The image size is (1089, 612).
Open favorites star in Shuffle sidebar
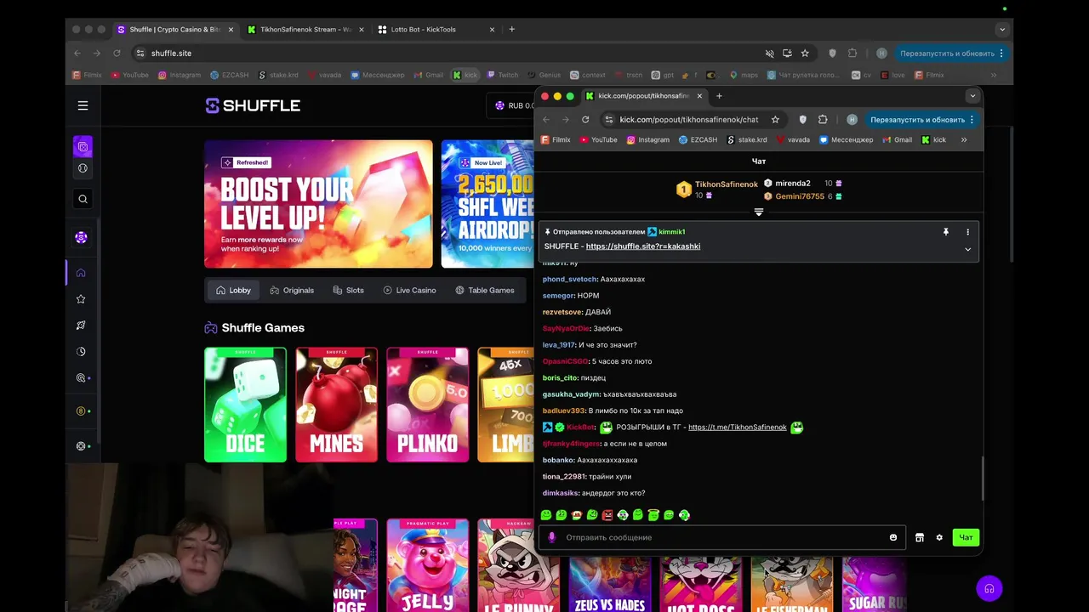[81, 299]
